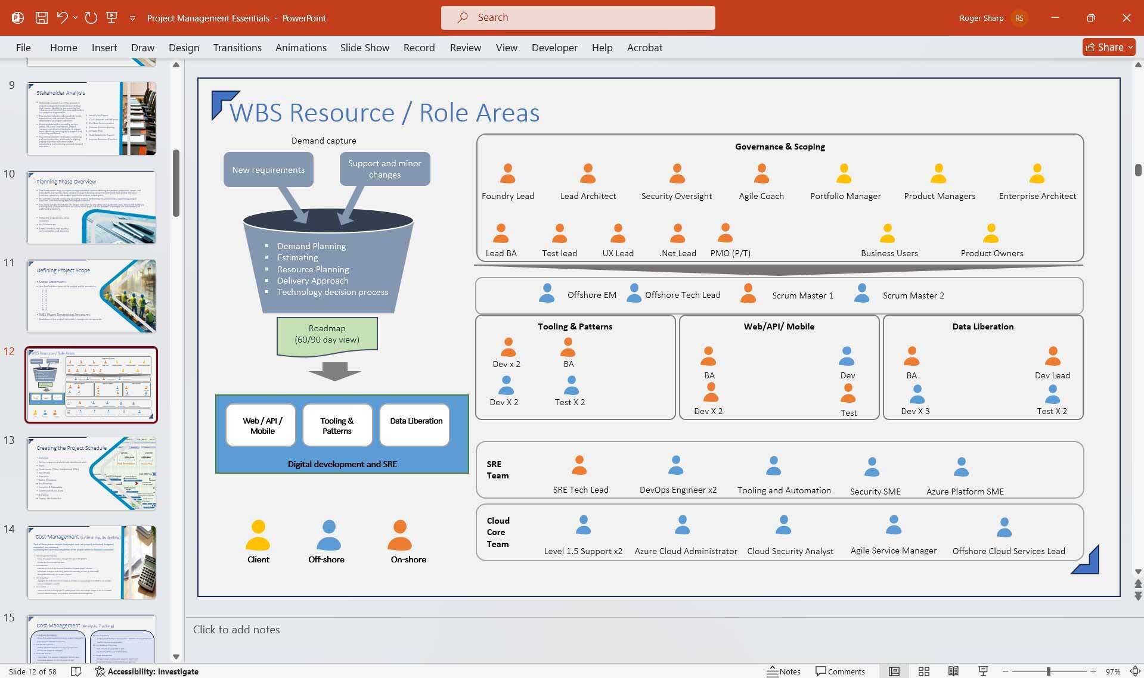The height and width of the screenshot is (678, 1144).
Task: Toggle the Notes pane
Action: (783, 671)
